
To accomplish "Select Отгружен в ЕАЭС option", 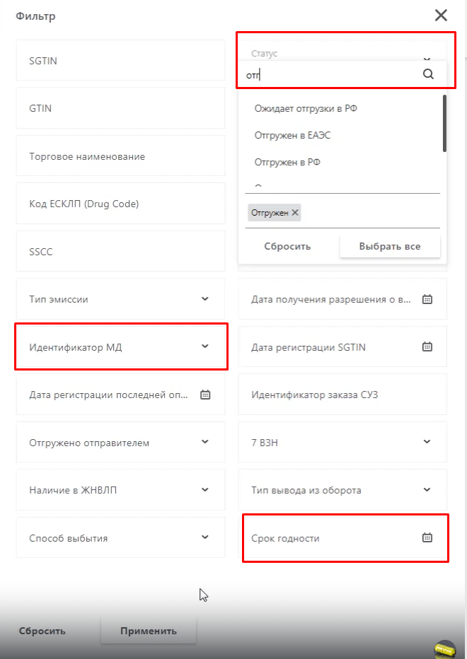I will (292, 135).
